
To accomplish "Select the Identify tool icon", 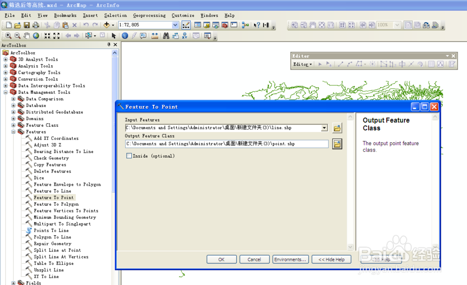I will coord(125,36).
